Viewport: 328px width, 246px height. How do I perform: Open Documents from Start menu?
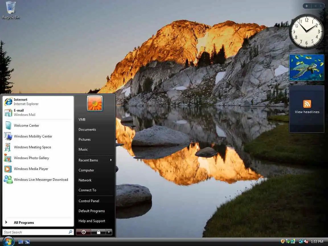click(x=95, y=130)
